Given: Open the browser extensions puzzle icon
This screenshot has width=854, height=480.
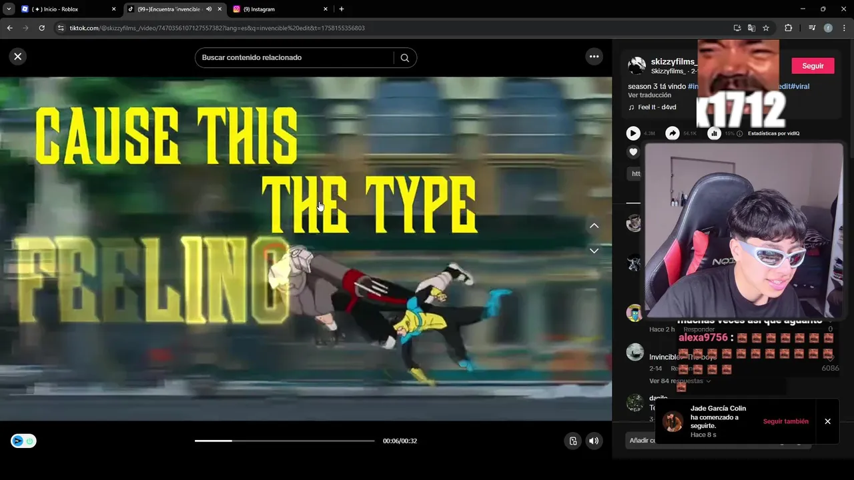Looking at the screenshot, I should (x=788, y=28).
